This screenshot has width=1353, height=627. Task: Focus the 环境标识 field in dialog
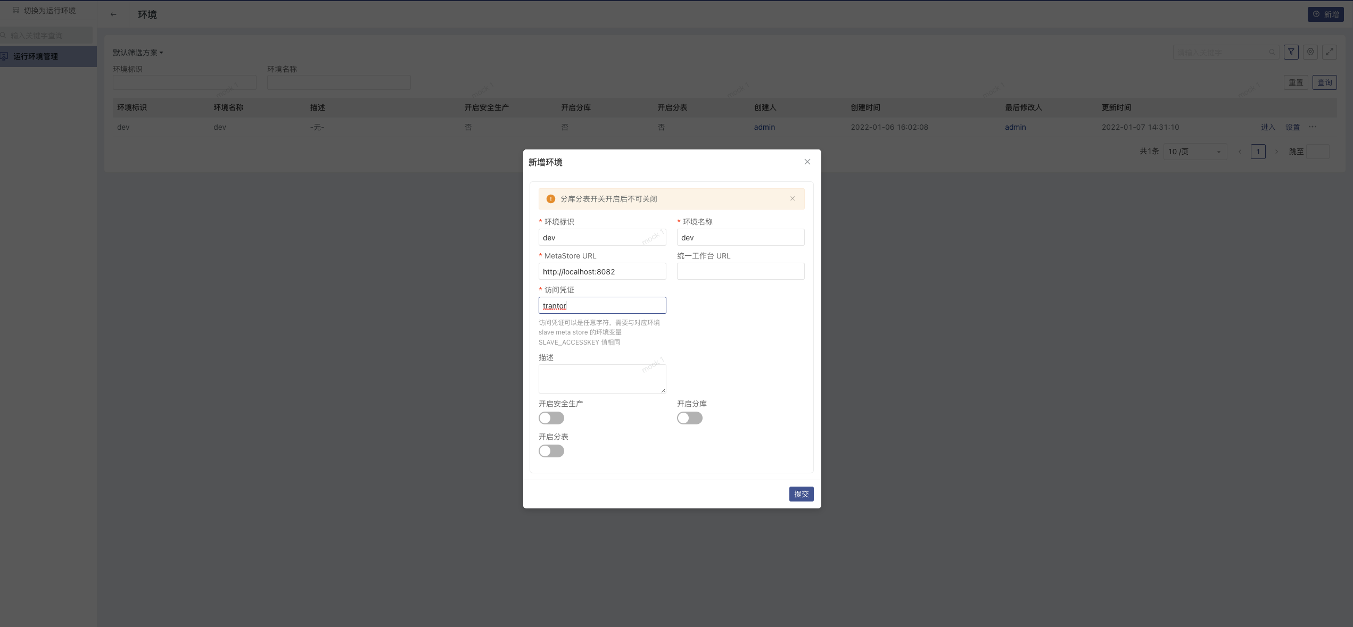tap(602, 237)
